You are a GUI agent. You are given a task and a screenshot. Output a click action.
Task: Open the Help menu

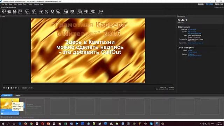pyautogui.click(x=42, y=4)
